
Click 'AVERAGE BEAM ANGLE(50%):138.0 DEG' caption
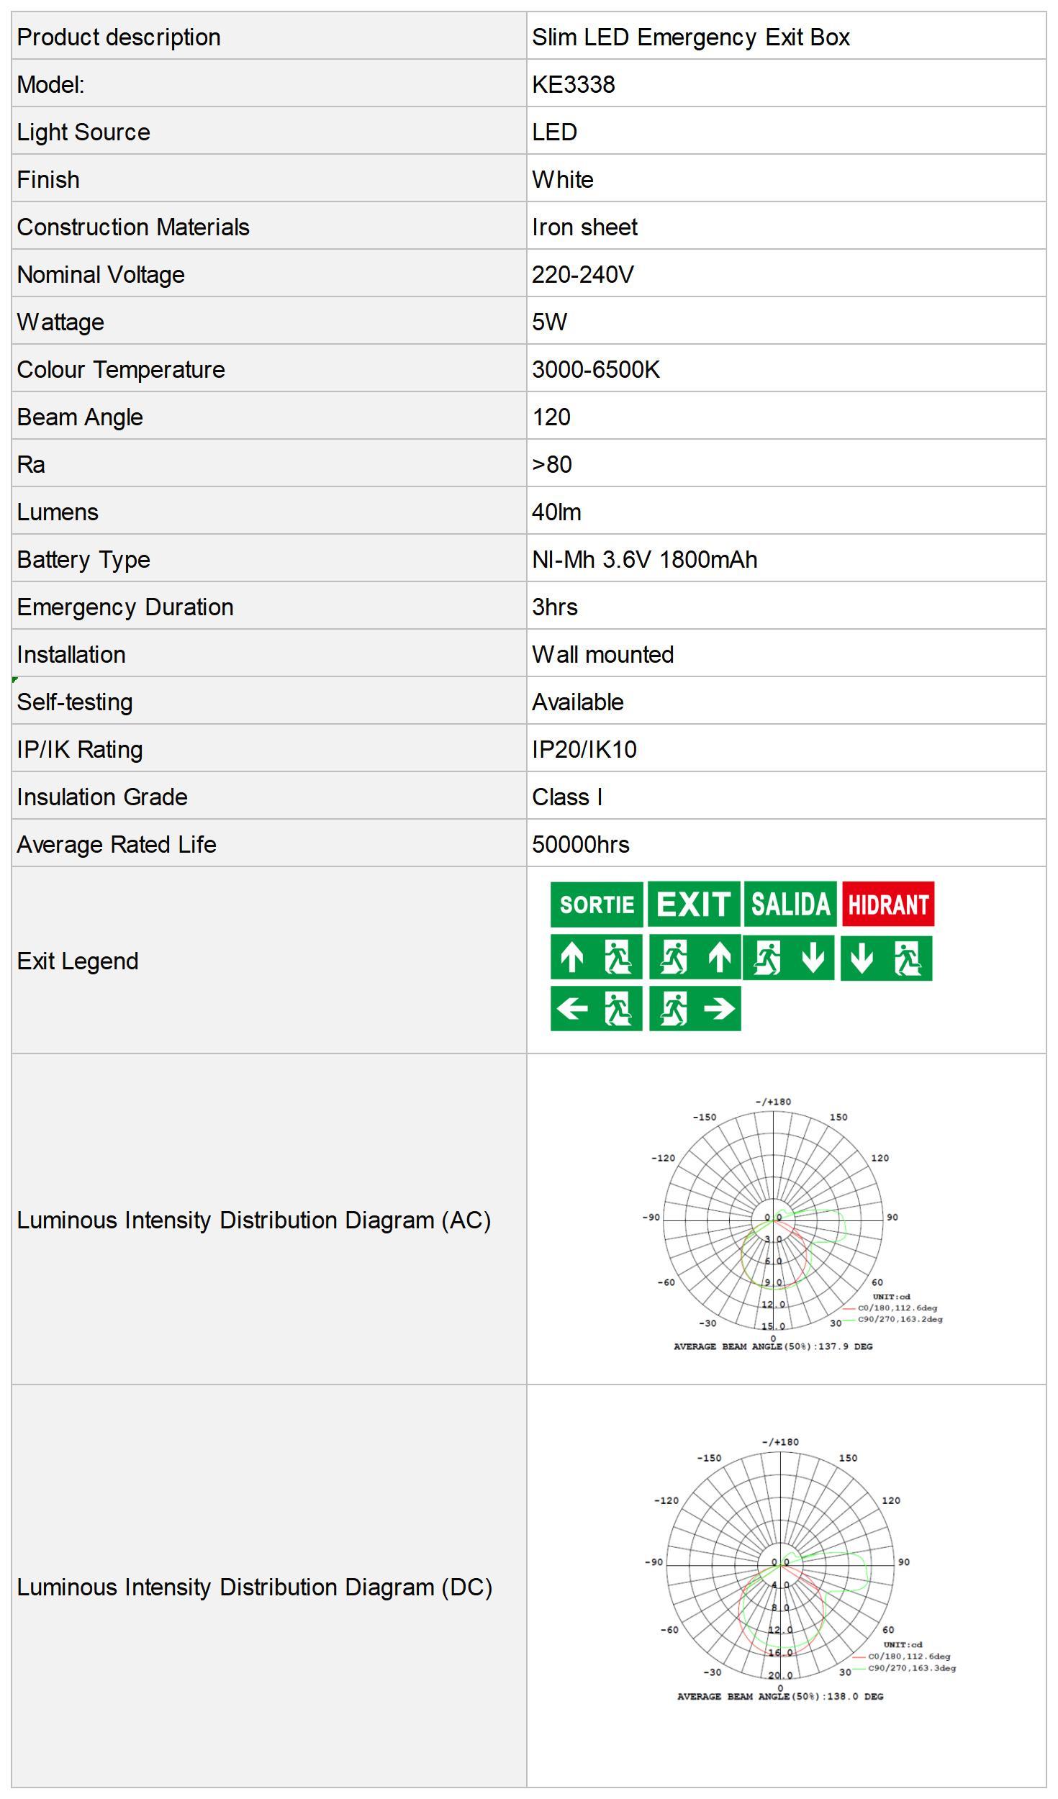pyautogui.click(x=780, y=1696)
